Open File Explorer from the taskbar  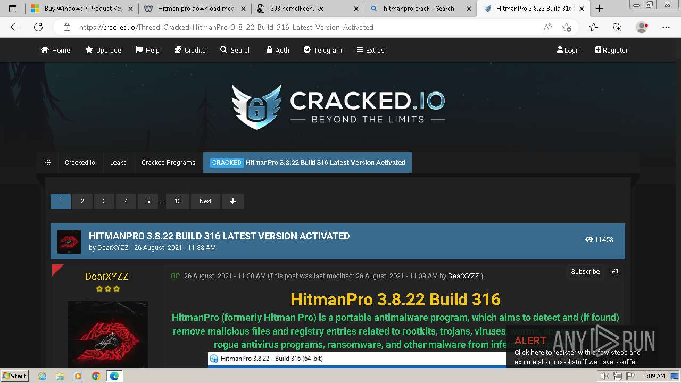60,376
